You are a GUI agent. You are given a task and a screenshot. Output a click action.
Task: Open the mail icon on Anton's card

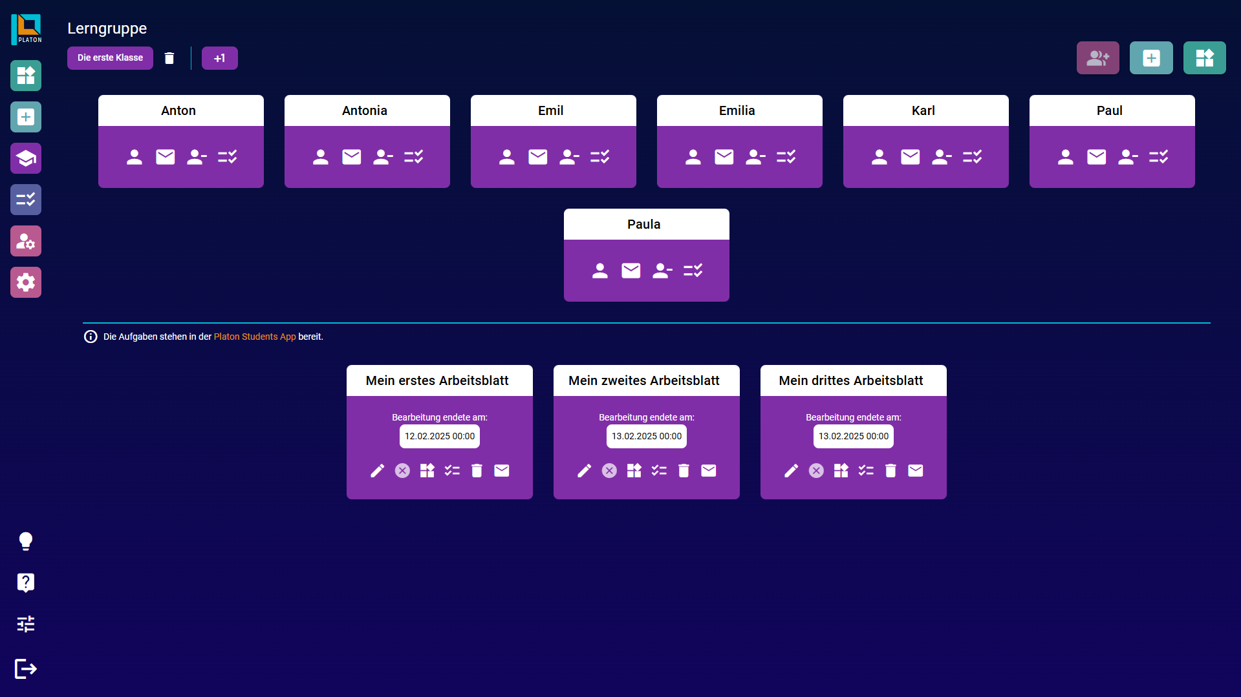pyautogui.click(x=166, y=157)
